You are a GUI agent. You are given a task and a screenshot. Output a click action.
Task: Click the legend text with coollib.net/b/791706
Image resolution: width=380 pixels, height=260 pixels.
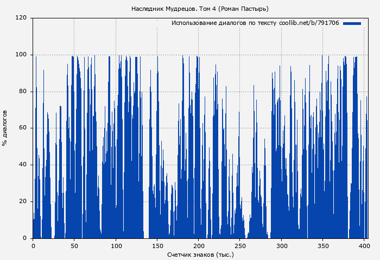tap(255, 23)
